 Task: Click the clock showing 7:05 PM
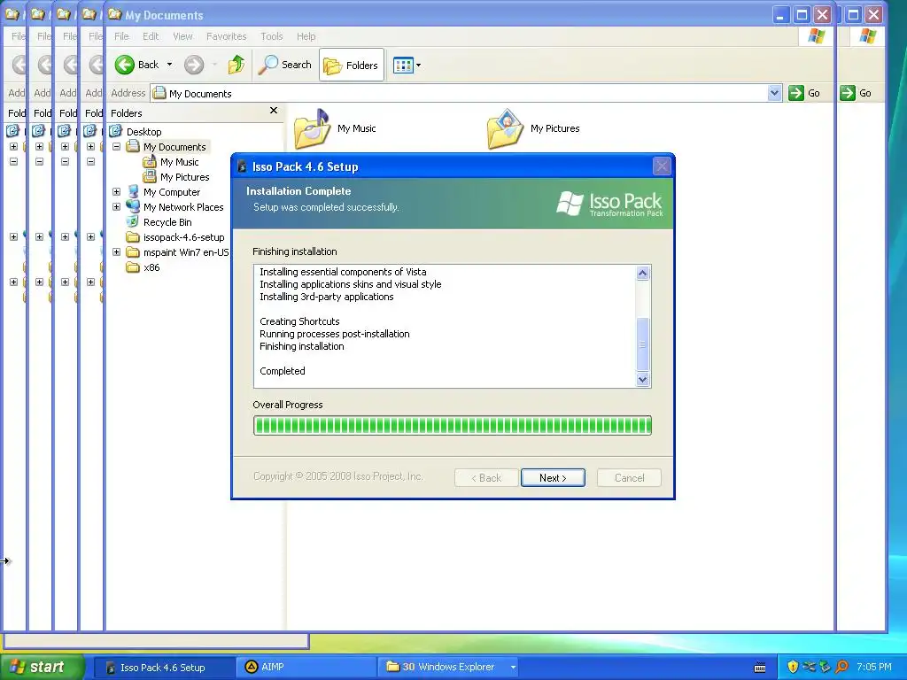click(874, 667)
